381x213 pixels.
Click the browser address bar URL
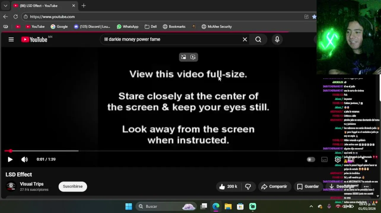[x=52, y=17]
